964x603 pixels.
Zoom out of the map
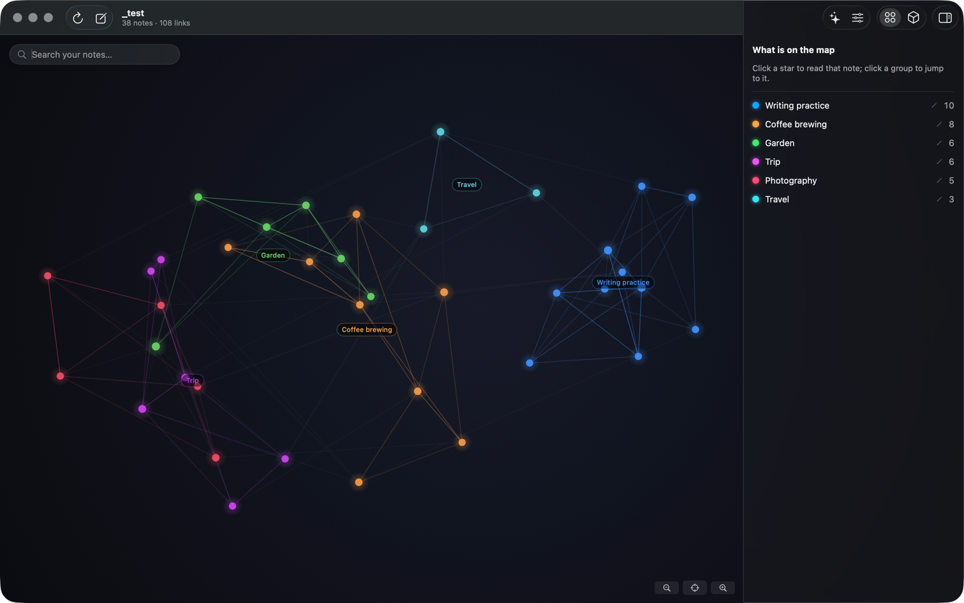pos(666,588)
